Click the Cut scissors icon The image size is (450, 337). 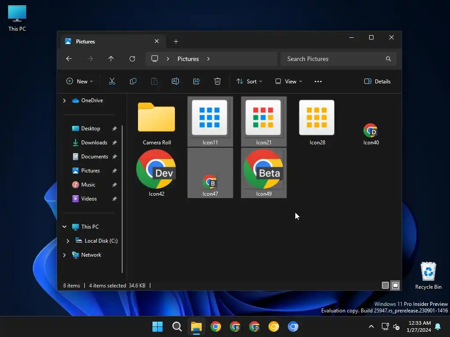click(x=112, y=81)
